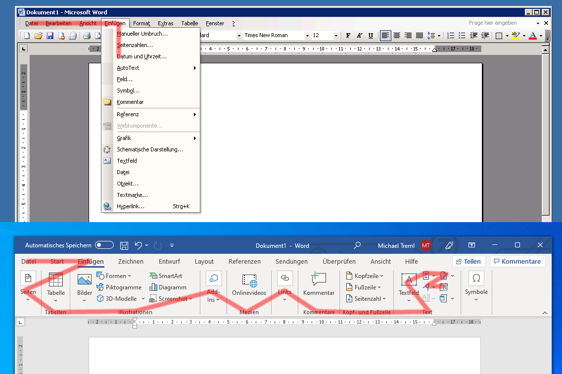Click Piktogramme in the ribbon
This screenshot has width=562, height=374.
coord(119,287)
